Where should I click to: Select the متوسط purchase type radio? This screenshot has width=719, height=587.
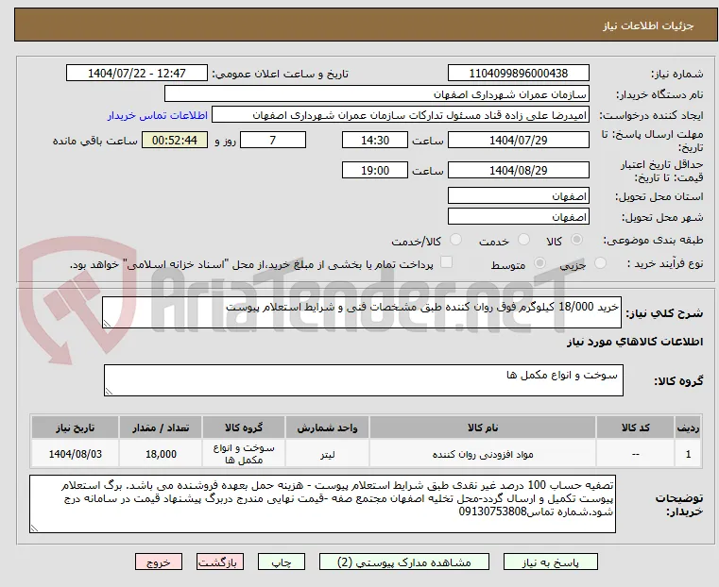540,262
